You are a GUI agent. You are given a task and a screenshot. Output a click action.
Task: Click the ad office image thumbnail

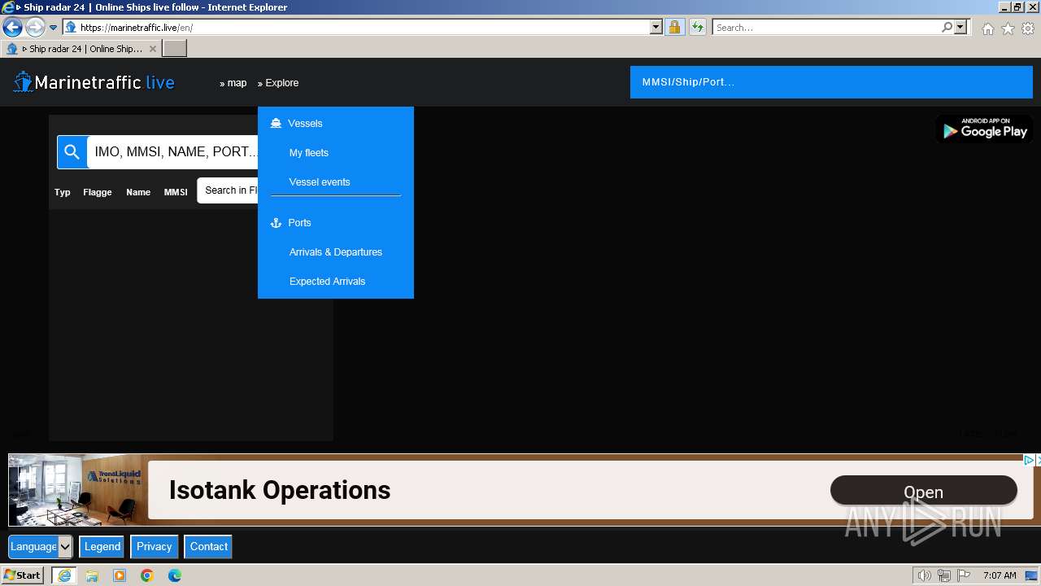coord(78,490)
